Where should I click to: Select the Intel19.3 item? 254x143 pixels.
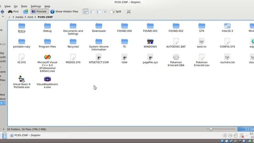227,27
